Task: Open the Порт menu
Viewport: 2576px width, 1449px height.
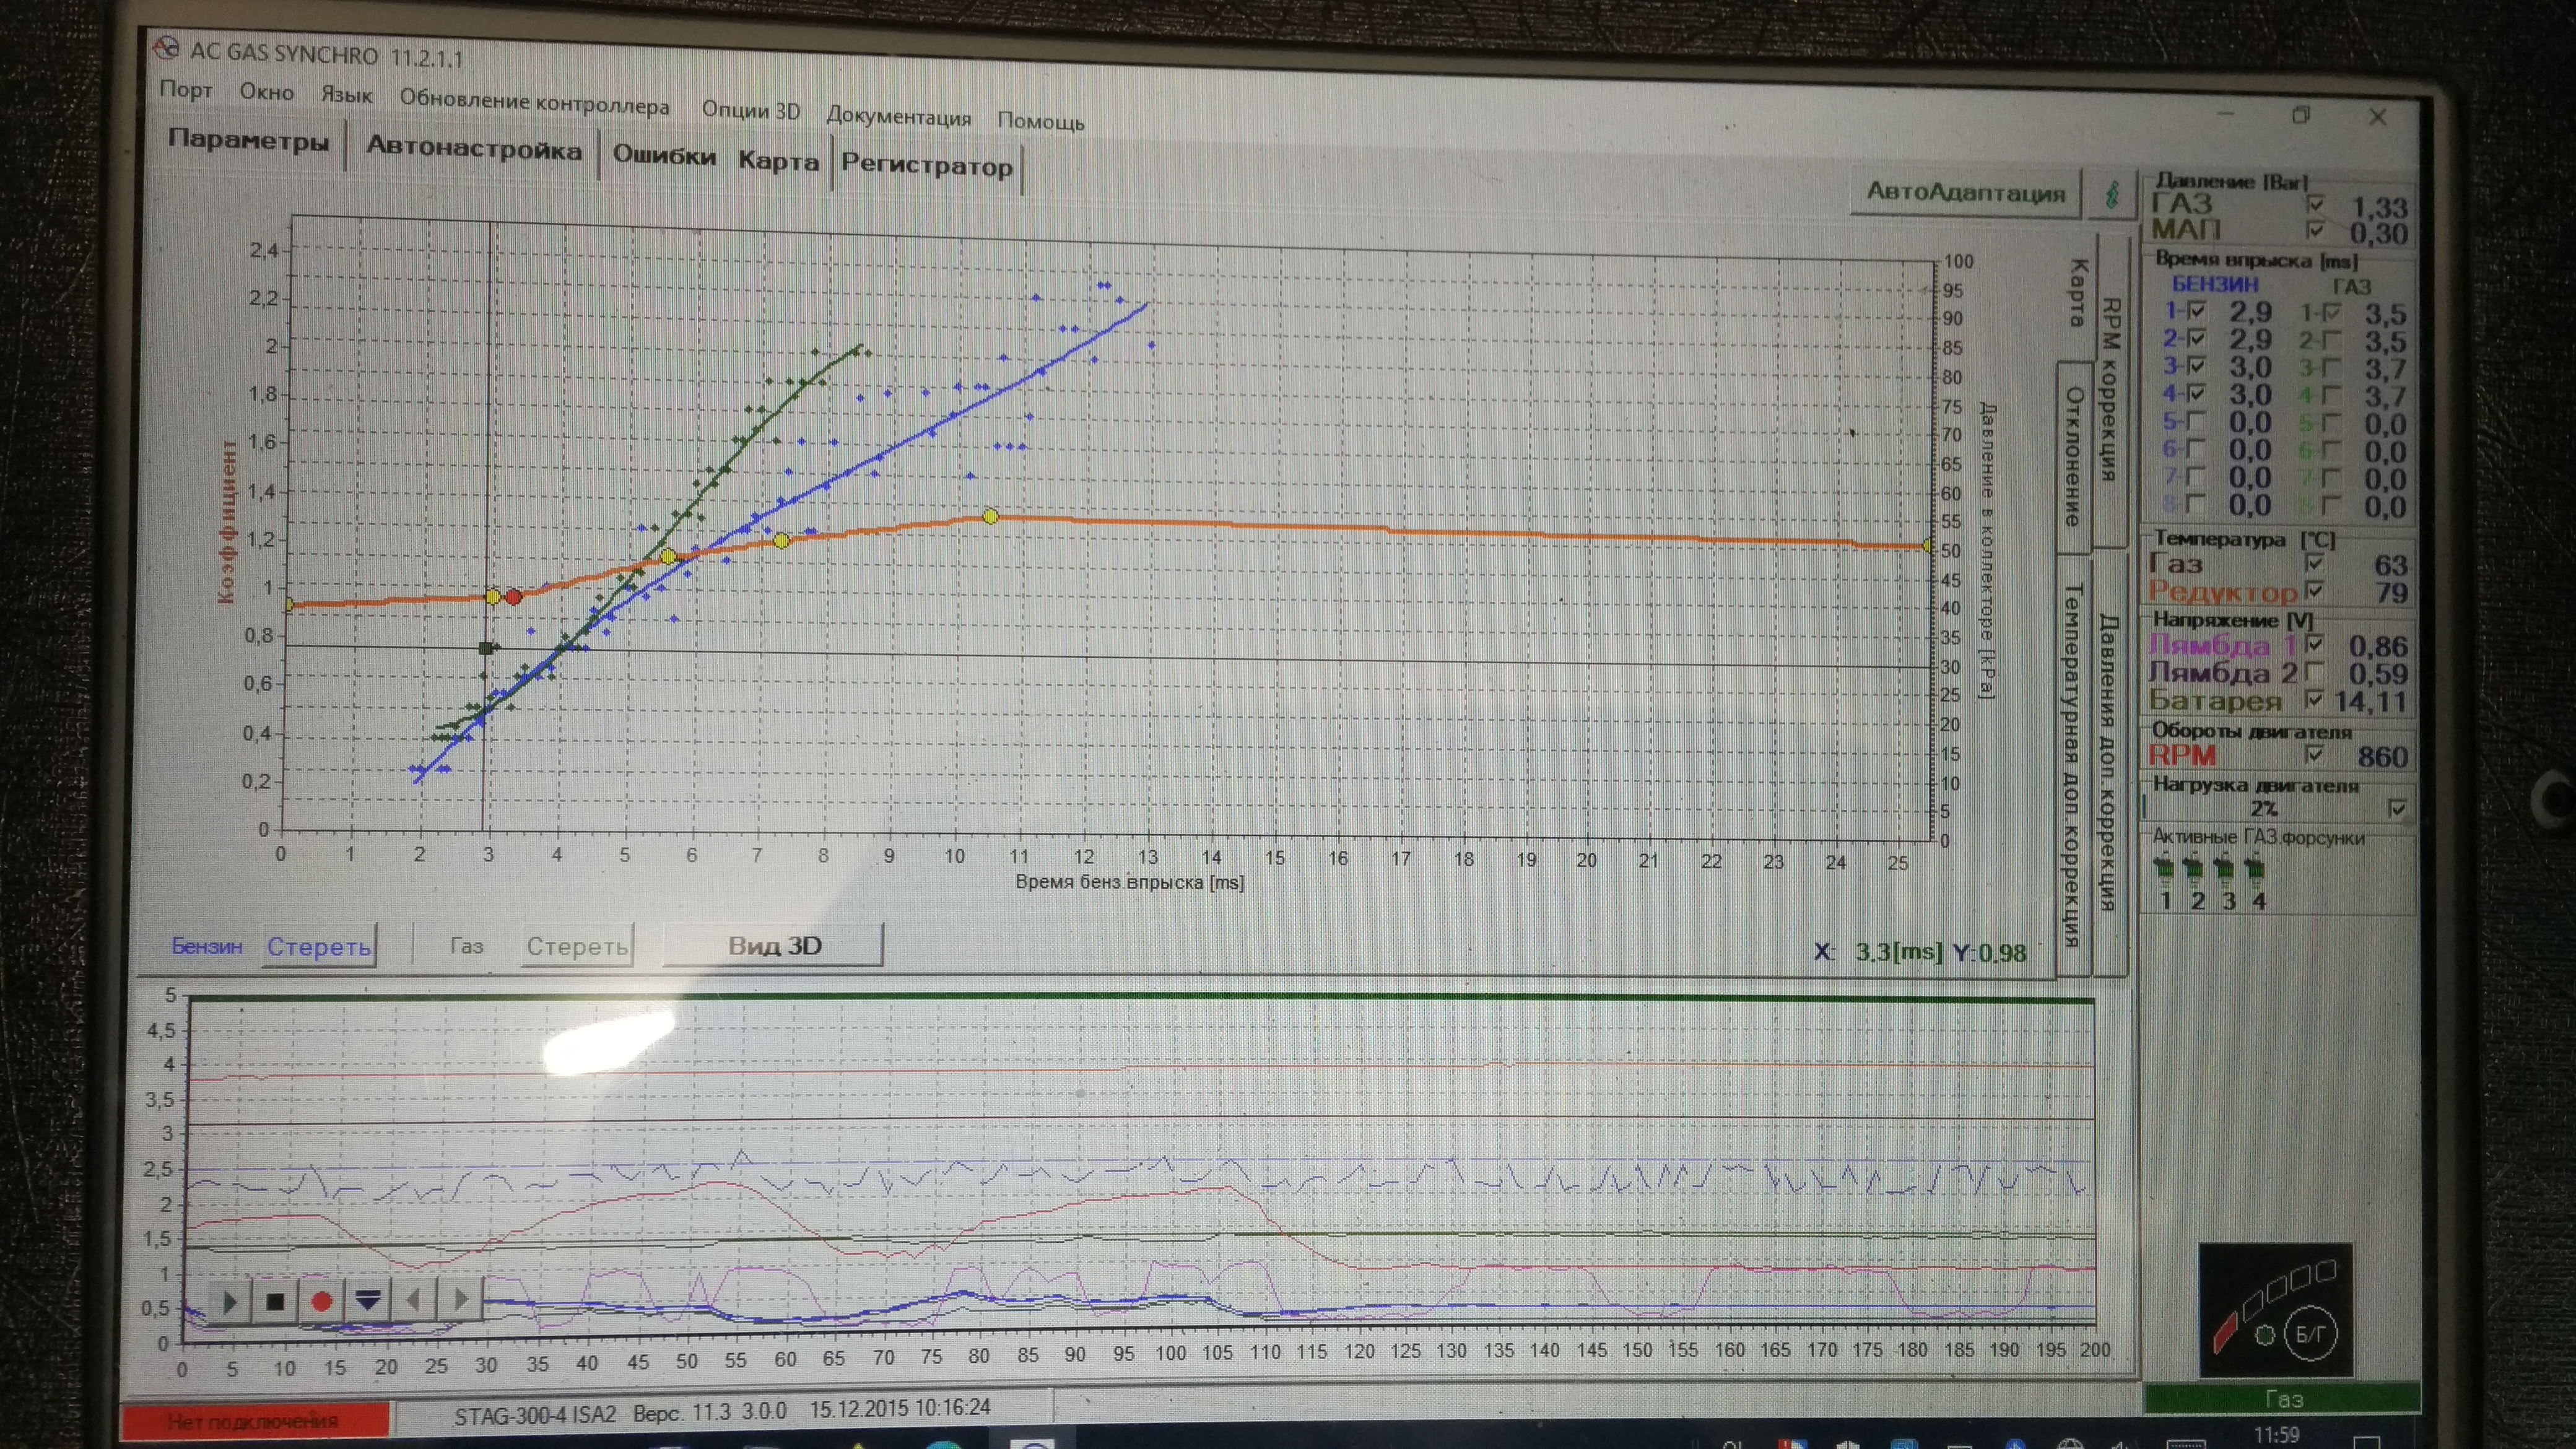Action: click(186, 90)
